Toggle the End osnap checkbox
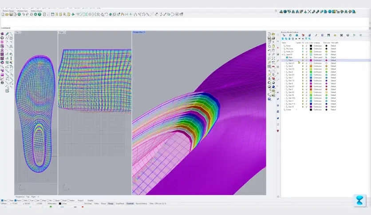The height and width of the screenshot is (215, 371). pyautogui.click(x=2, y=200)
